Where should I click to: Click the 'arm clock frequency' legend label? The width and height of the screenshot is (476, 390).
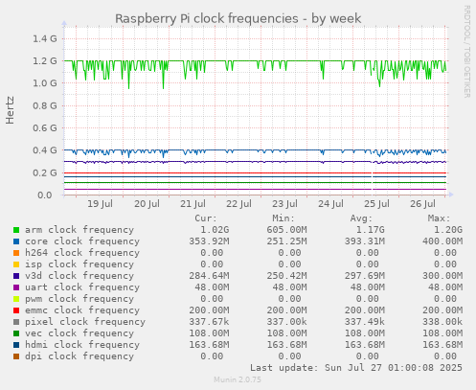(x=79, y=230)
